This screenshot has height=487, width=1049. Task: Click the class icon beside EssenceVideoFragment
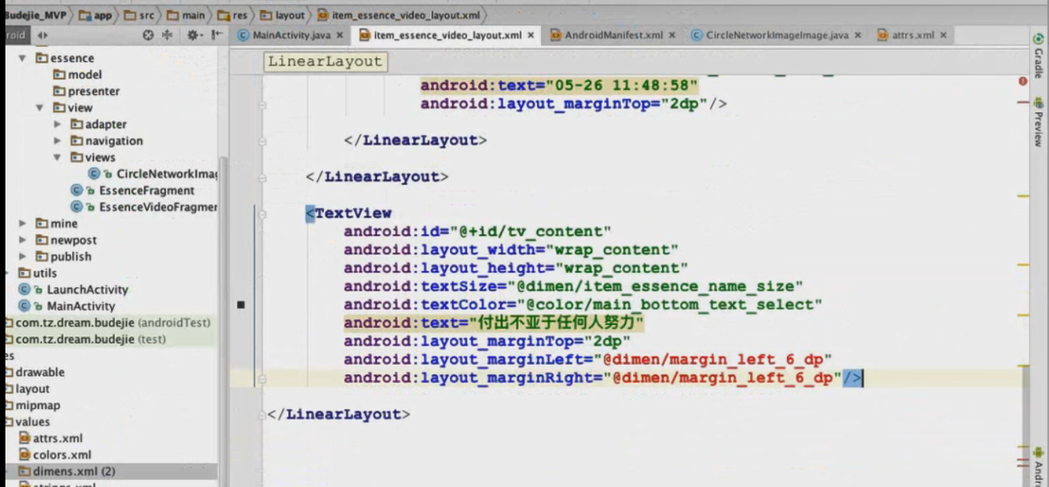point(77,207)
